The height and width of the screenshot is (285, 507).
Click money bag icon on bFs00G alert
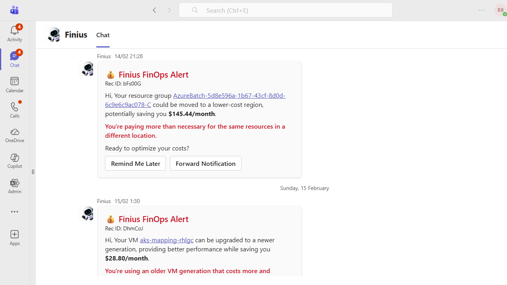click(x=111, y=75)
